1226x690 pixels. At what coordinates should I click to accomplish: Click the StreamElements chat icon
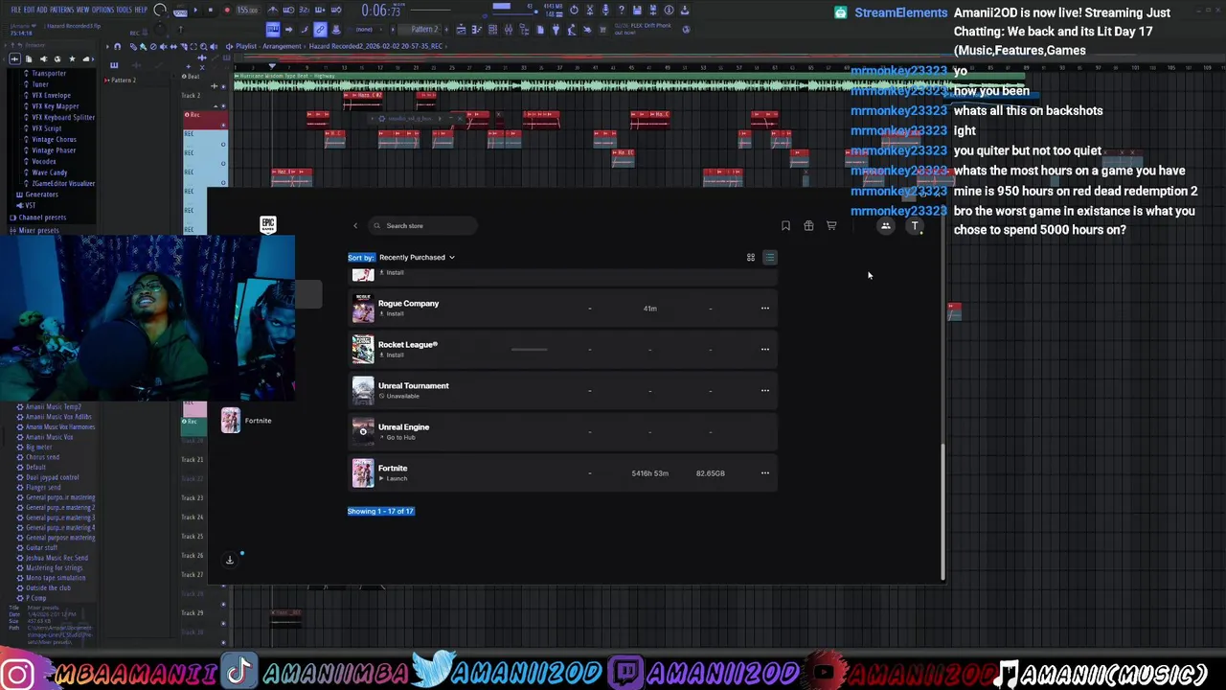click(840, 12)
